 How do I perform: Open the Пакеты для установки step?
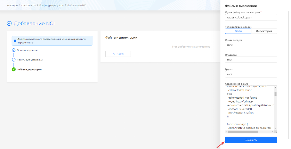point(30,60)
